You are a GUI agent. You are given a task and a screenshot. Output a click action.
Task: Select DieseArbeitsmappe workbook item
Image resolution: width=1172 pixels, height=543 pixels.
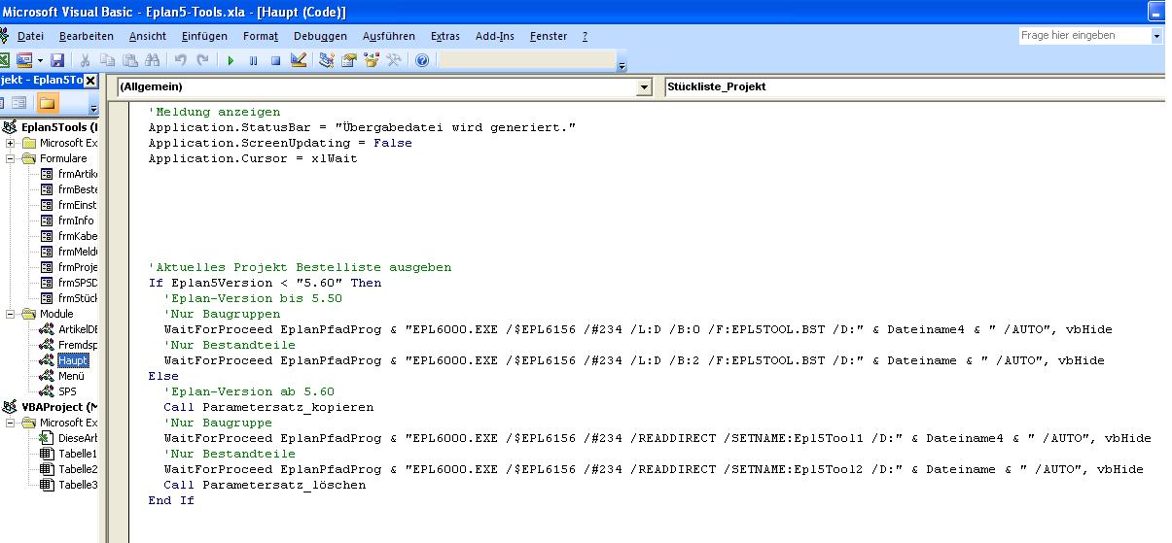pos(78,438)
